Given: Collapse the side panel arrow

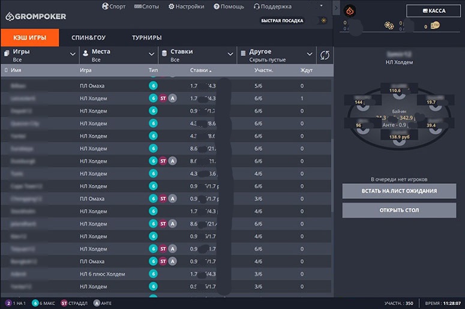Looking at the screenshot, I should tap(336, 8).
